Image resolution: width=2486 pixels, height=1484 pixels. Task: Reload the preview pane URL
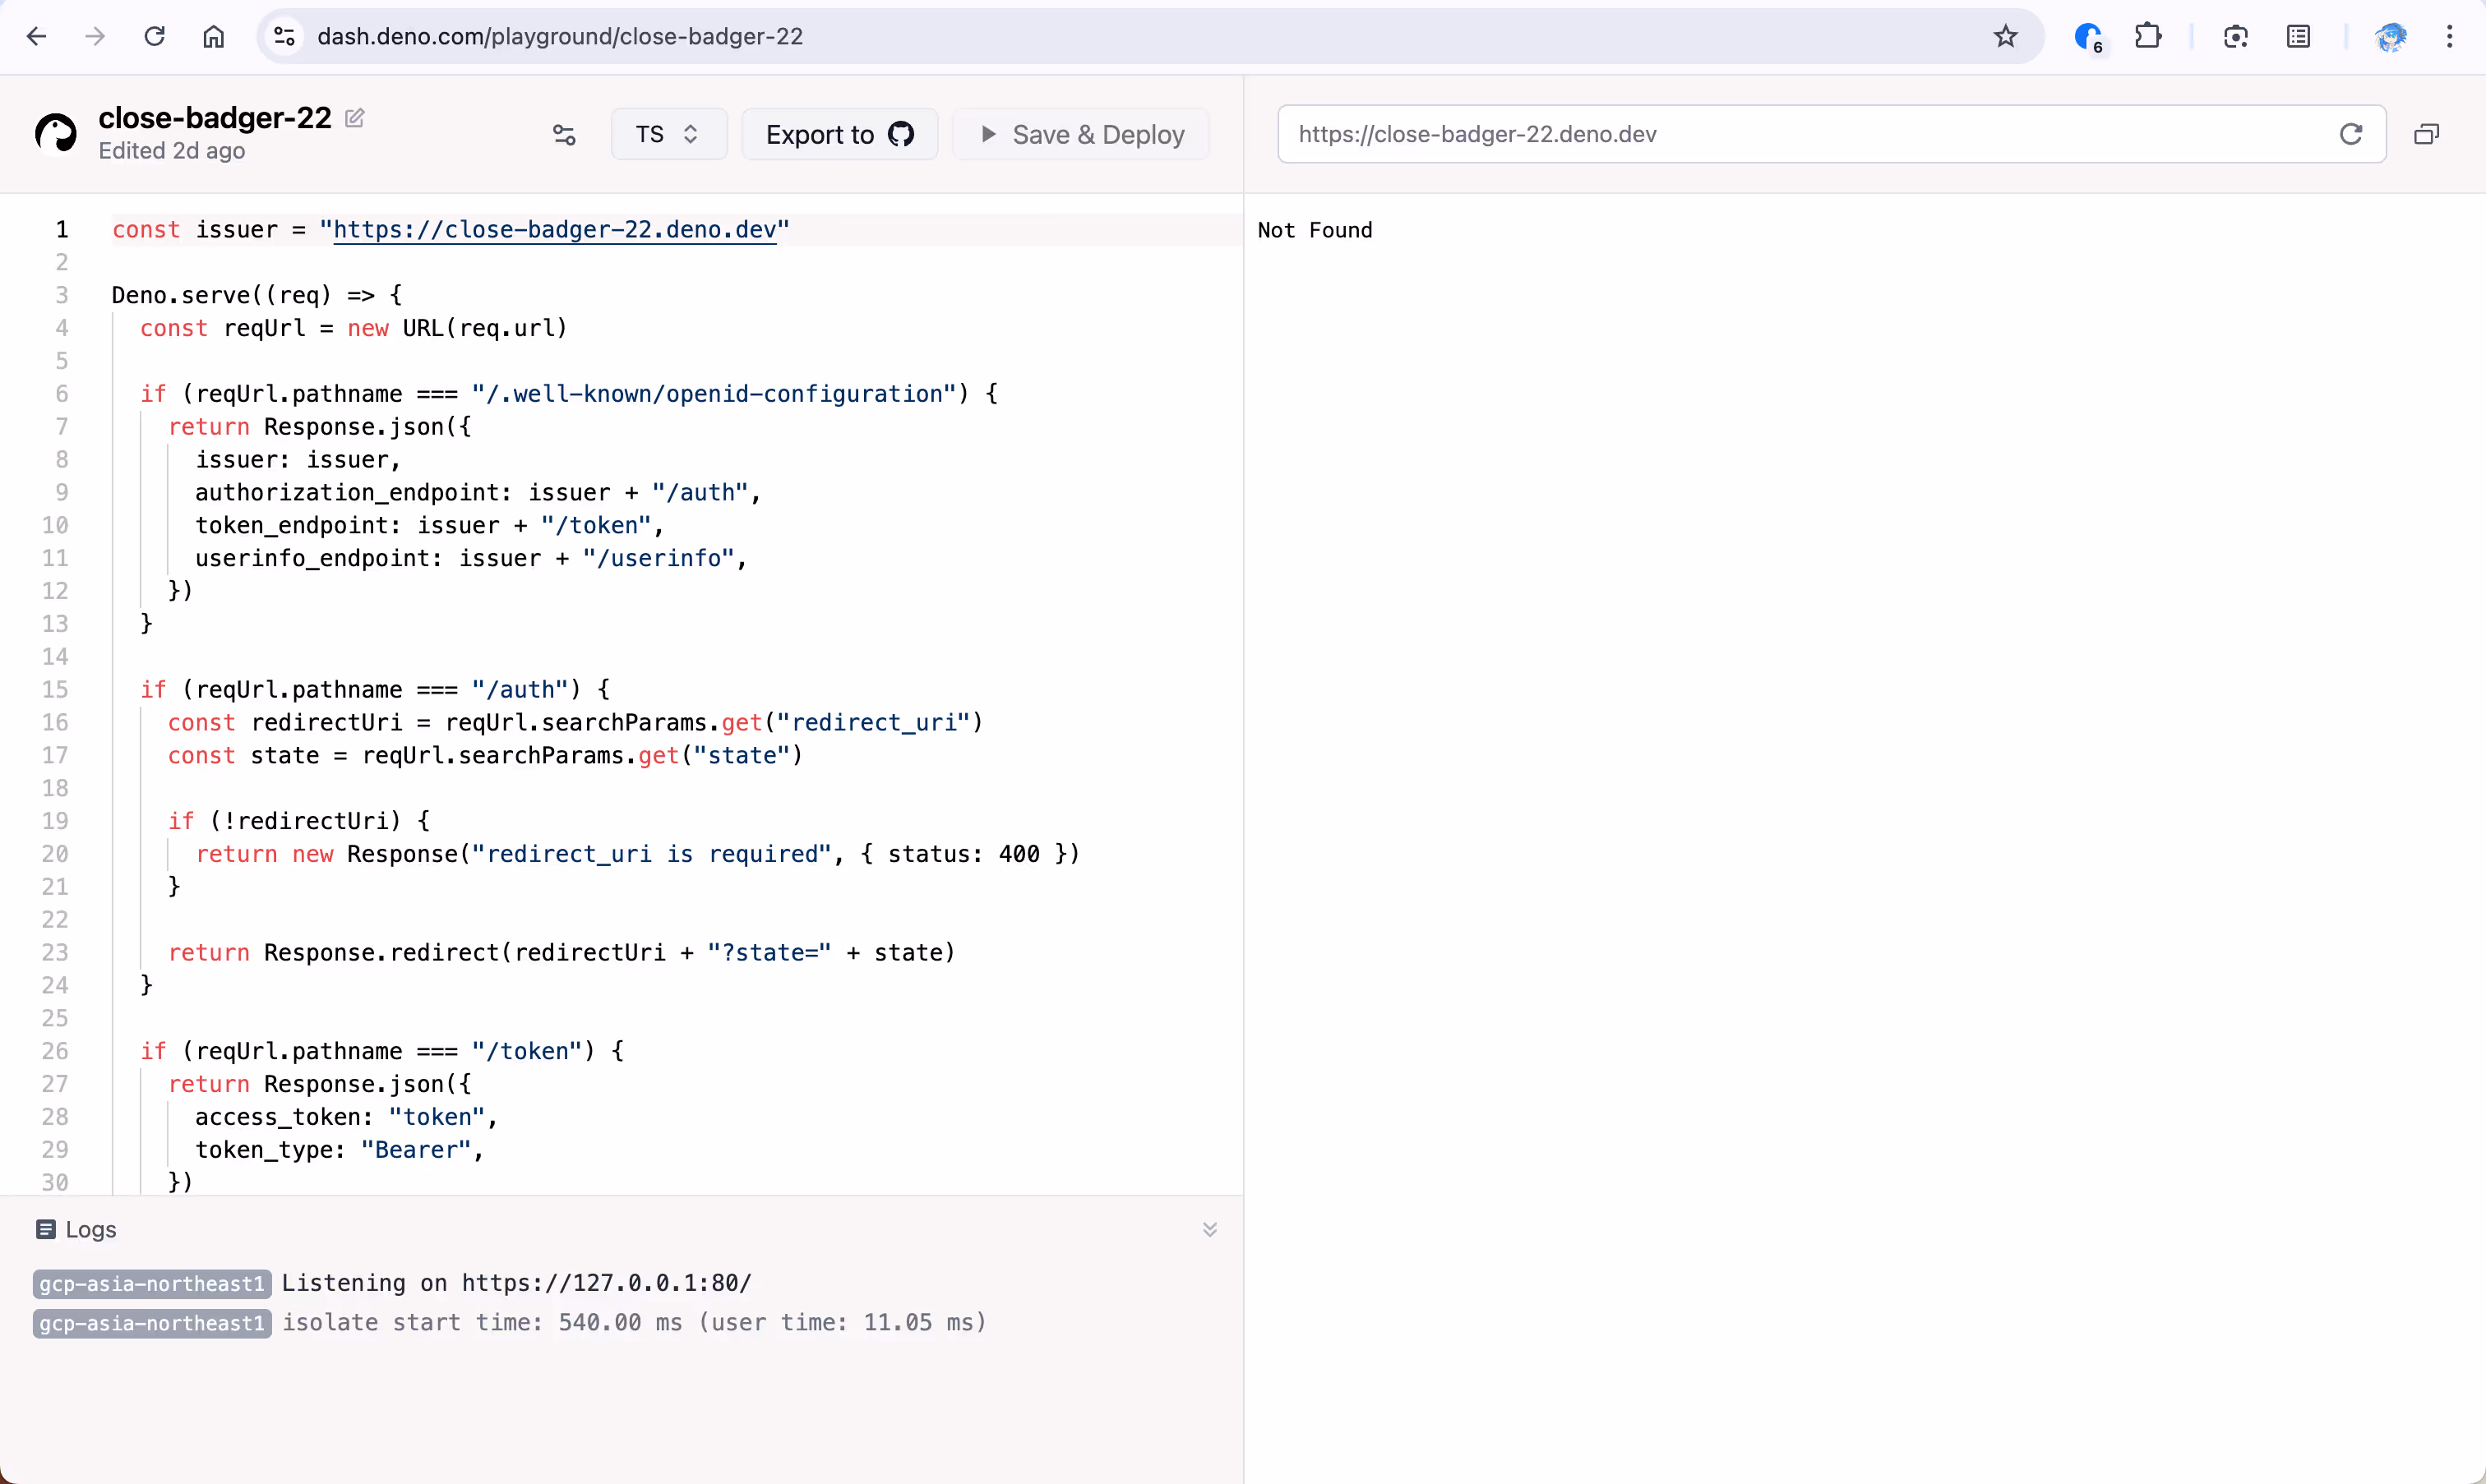click(x=2350, y=134)
